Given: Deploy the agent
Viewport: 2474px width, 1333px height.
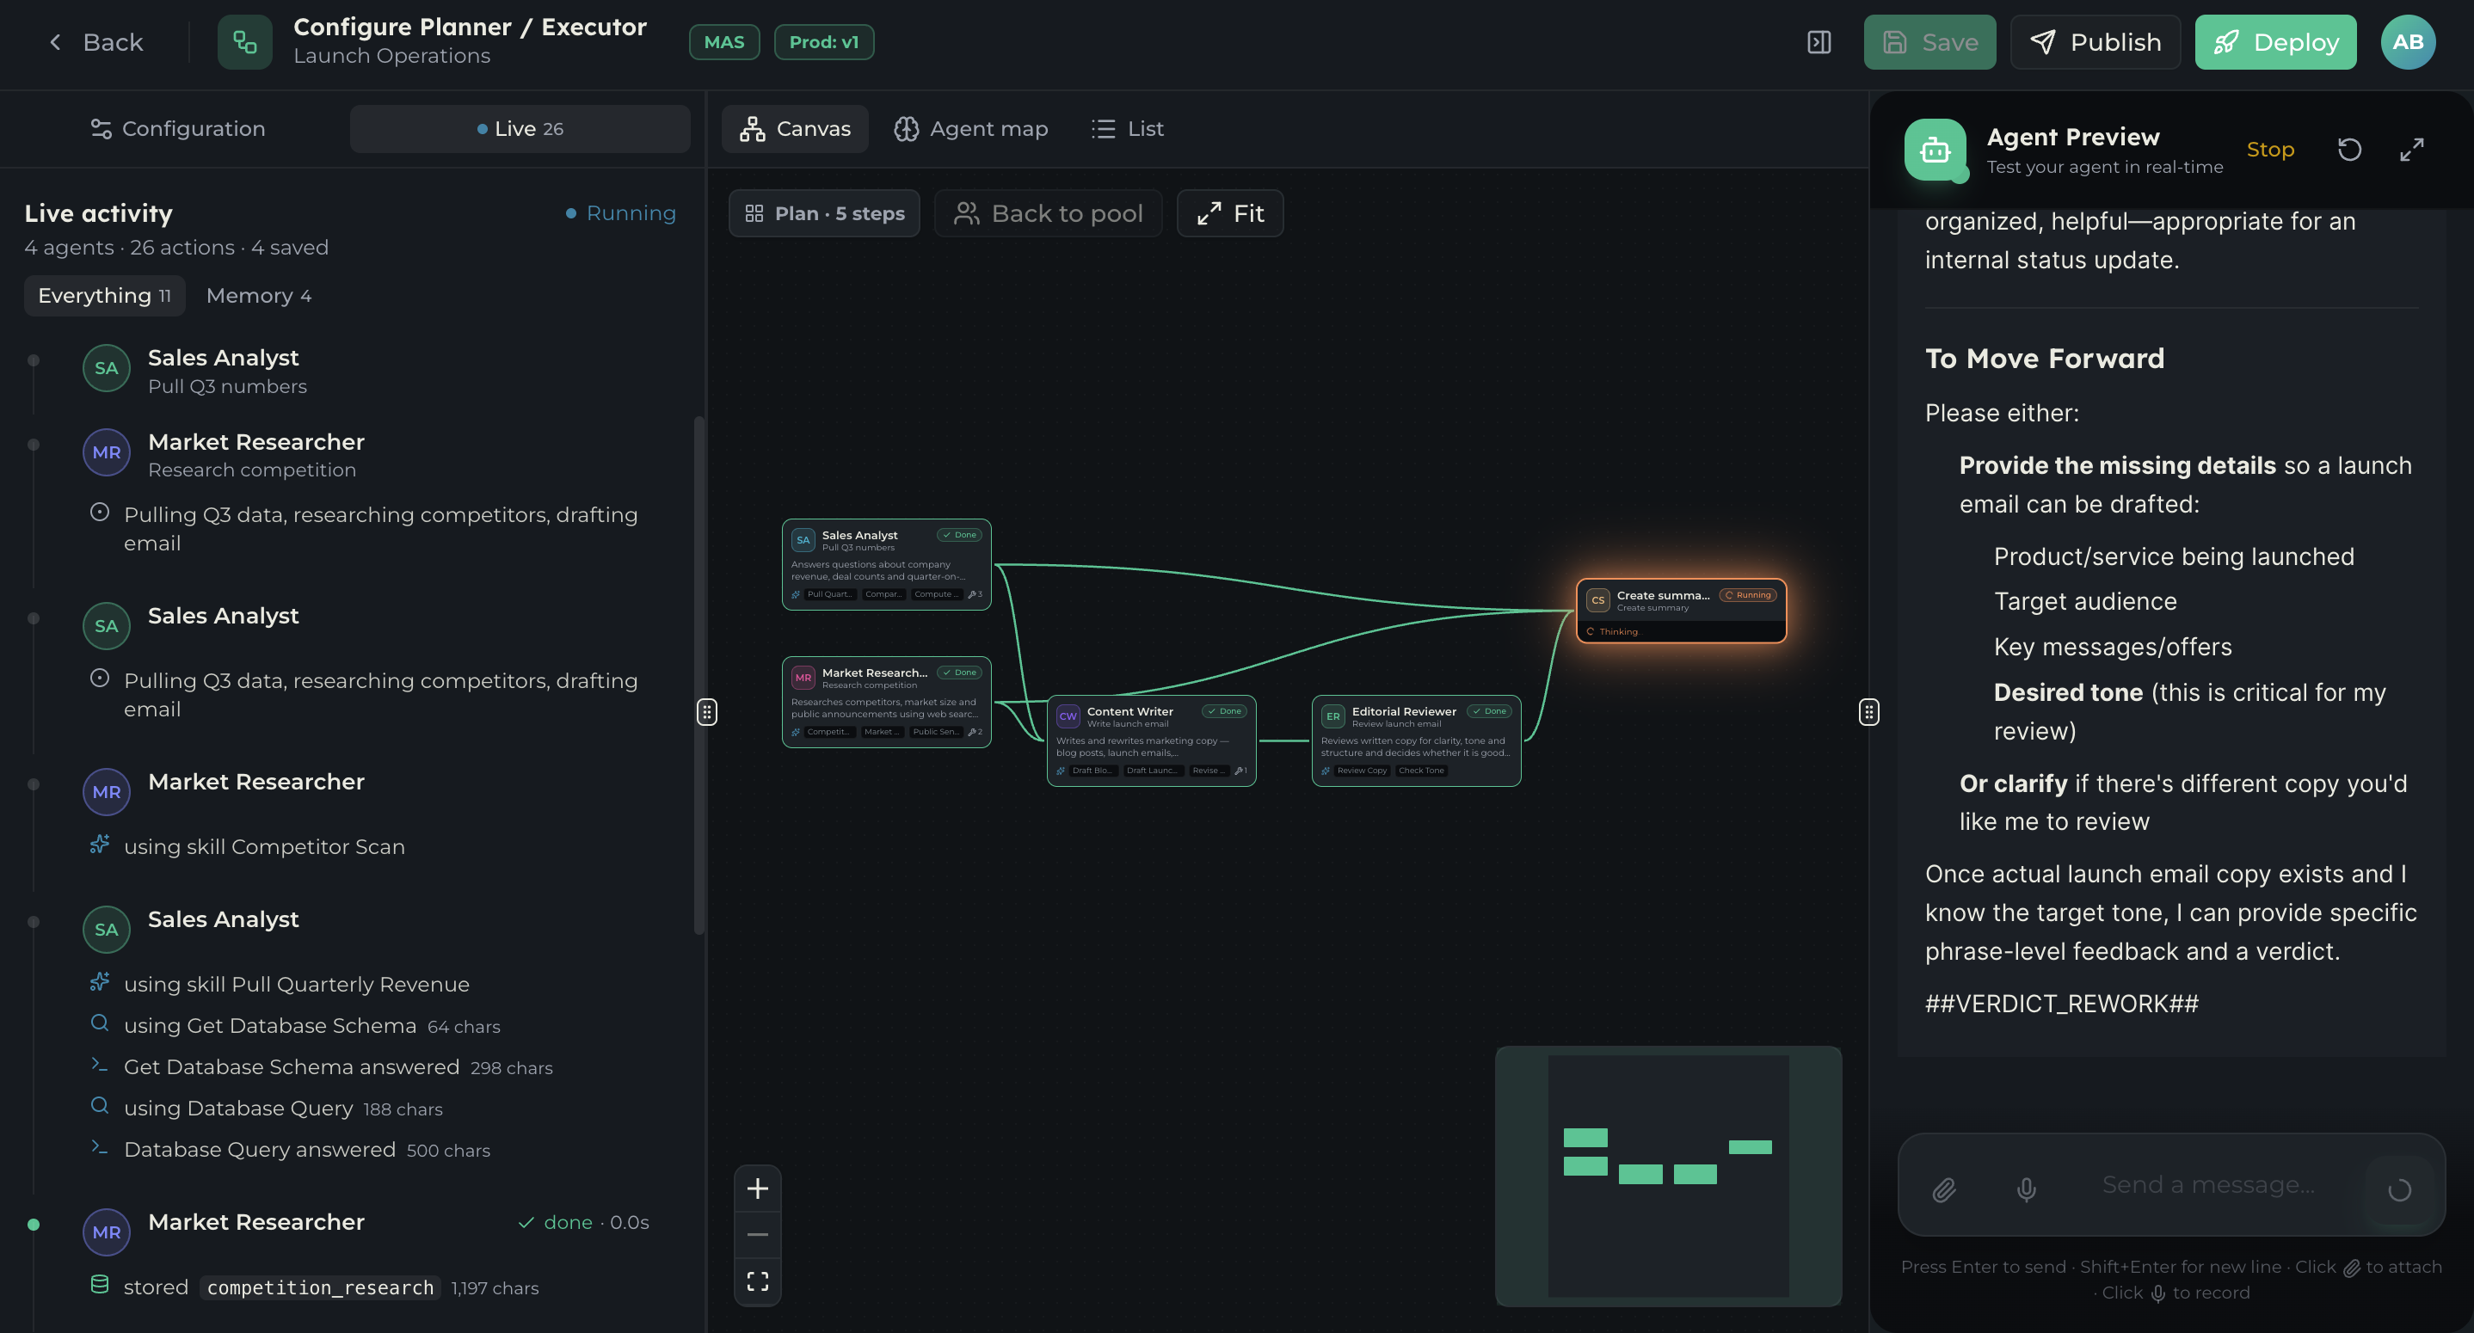Looking at the screenshot, I should click(x=2275, y=42).
